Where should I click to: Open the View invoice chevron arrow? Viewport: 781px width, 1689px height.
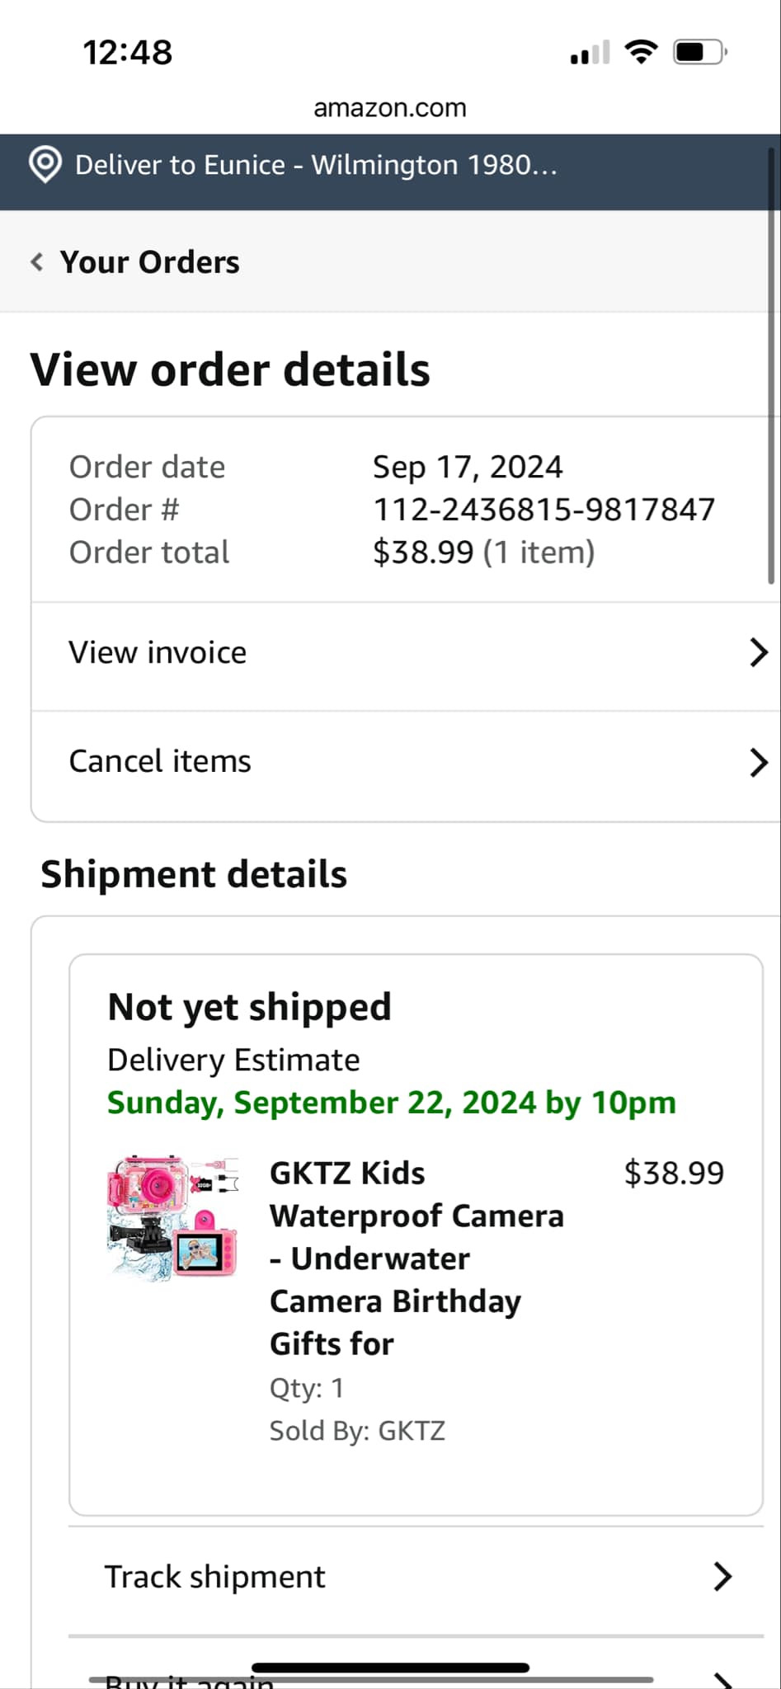(758, 652)
